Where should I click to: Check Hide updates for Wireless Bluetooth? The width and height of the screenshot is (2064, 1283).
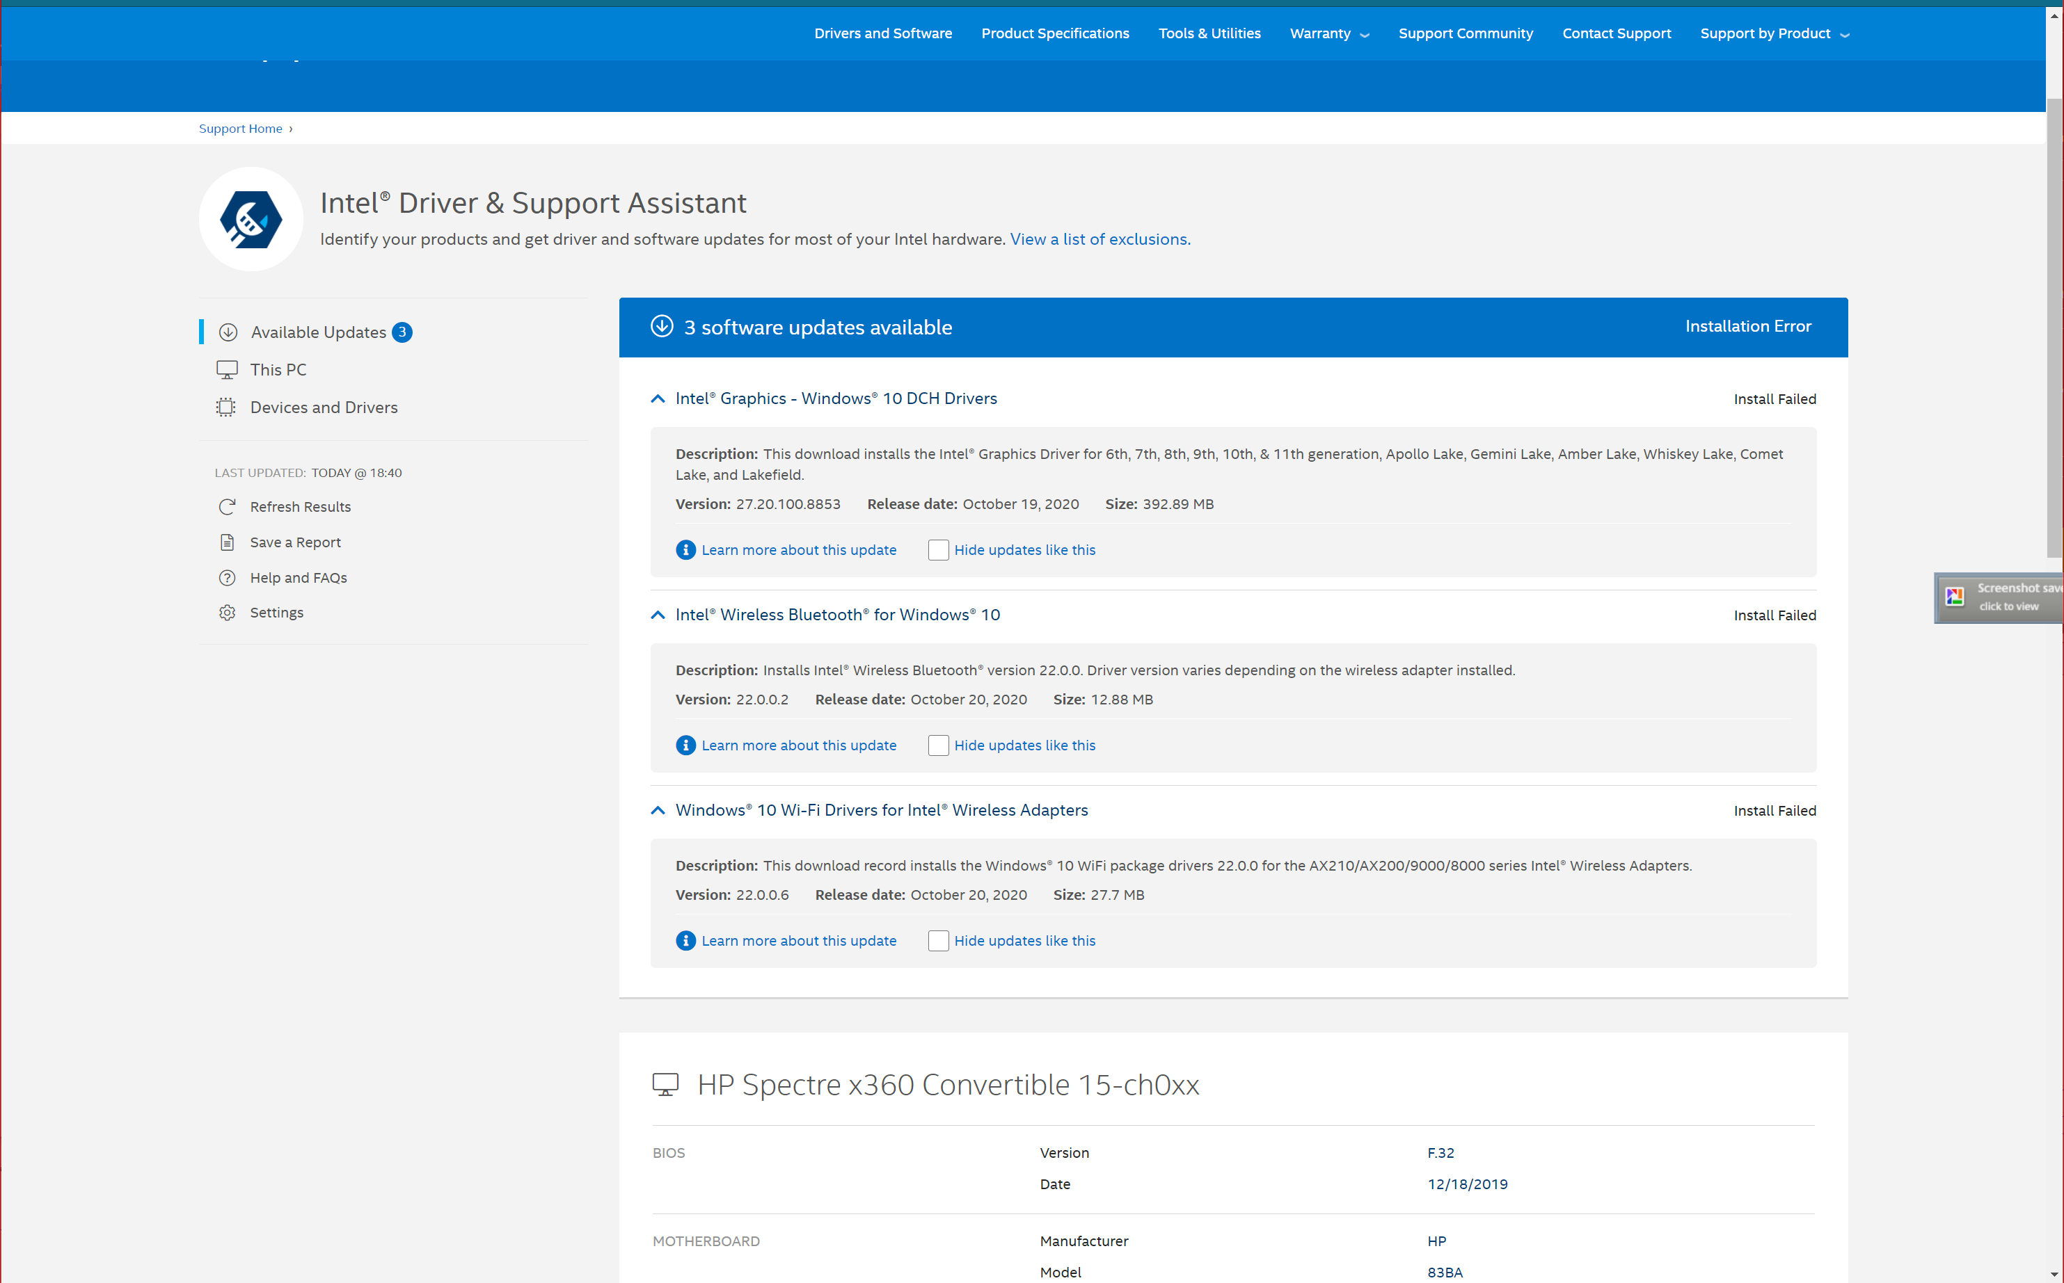pyautogui.click(x=937, y=745)
